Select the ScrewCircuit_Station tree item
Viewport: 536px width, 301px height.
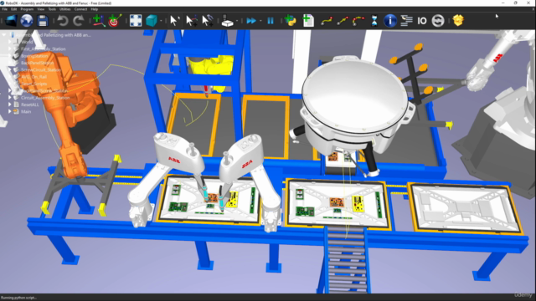(x=41, y=69)
